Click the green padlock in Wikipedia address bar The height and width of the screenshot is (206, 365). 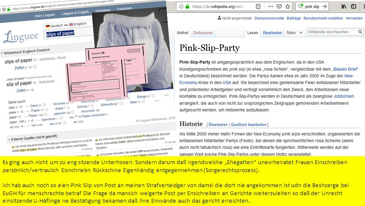(x=187, y=7)
